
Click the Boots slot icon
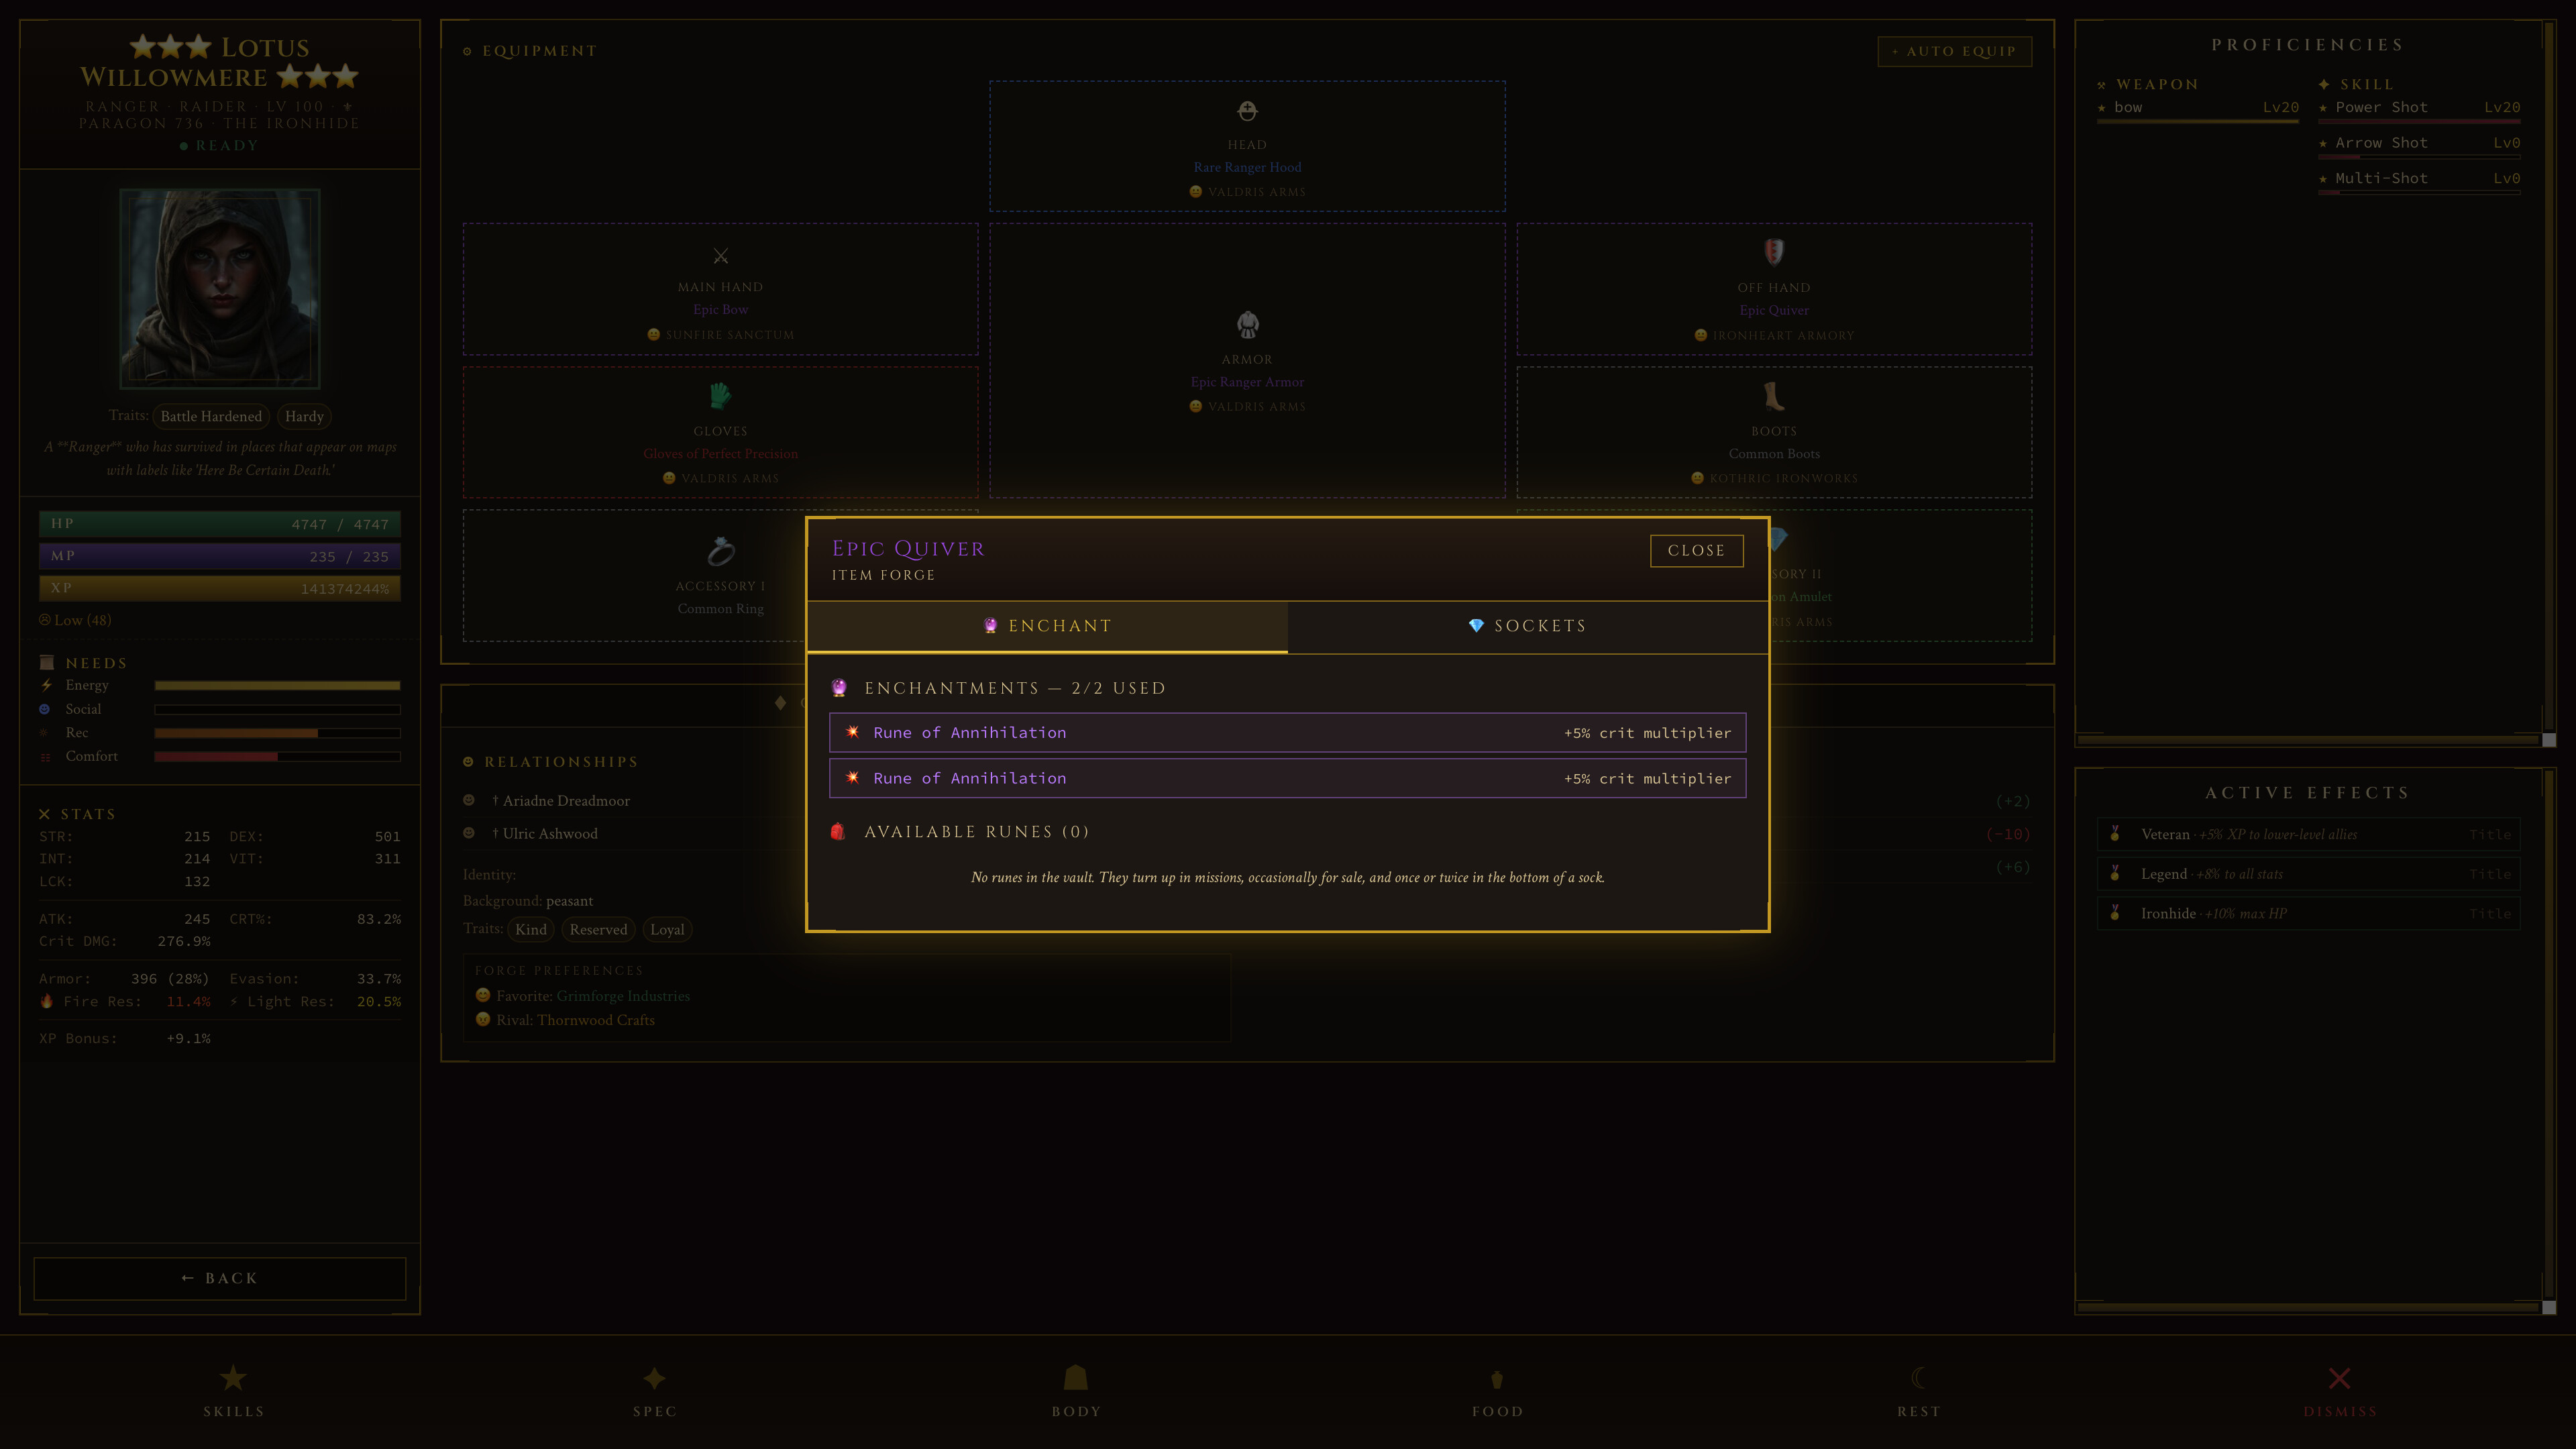click(1773, 397)
